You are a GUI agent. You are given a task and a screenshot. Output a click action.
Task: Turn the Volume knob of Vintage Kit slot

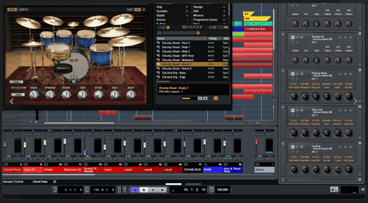tap(295, 60)
